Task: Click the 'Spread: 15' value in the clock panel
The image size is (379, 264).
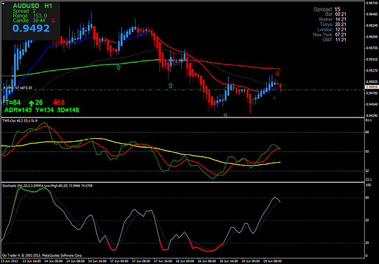Action: click(327, 10)
